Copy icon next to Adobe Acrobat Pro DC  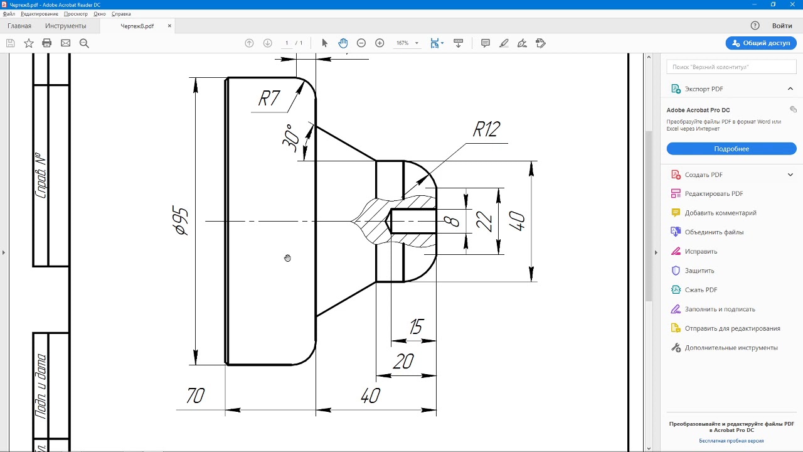pyautogui.click(x=793, y=110)
